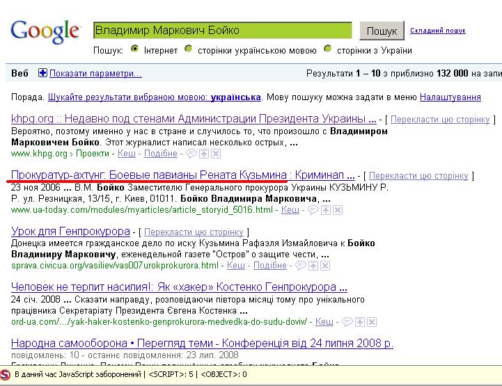Click Шукайте результати вибраною мовою: українська link
Image resolution: width=502 pixels, height=386 pixels.
155,97
